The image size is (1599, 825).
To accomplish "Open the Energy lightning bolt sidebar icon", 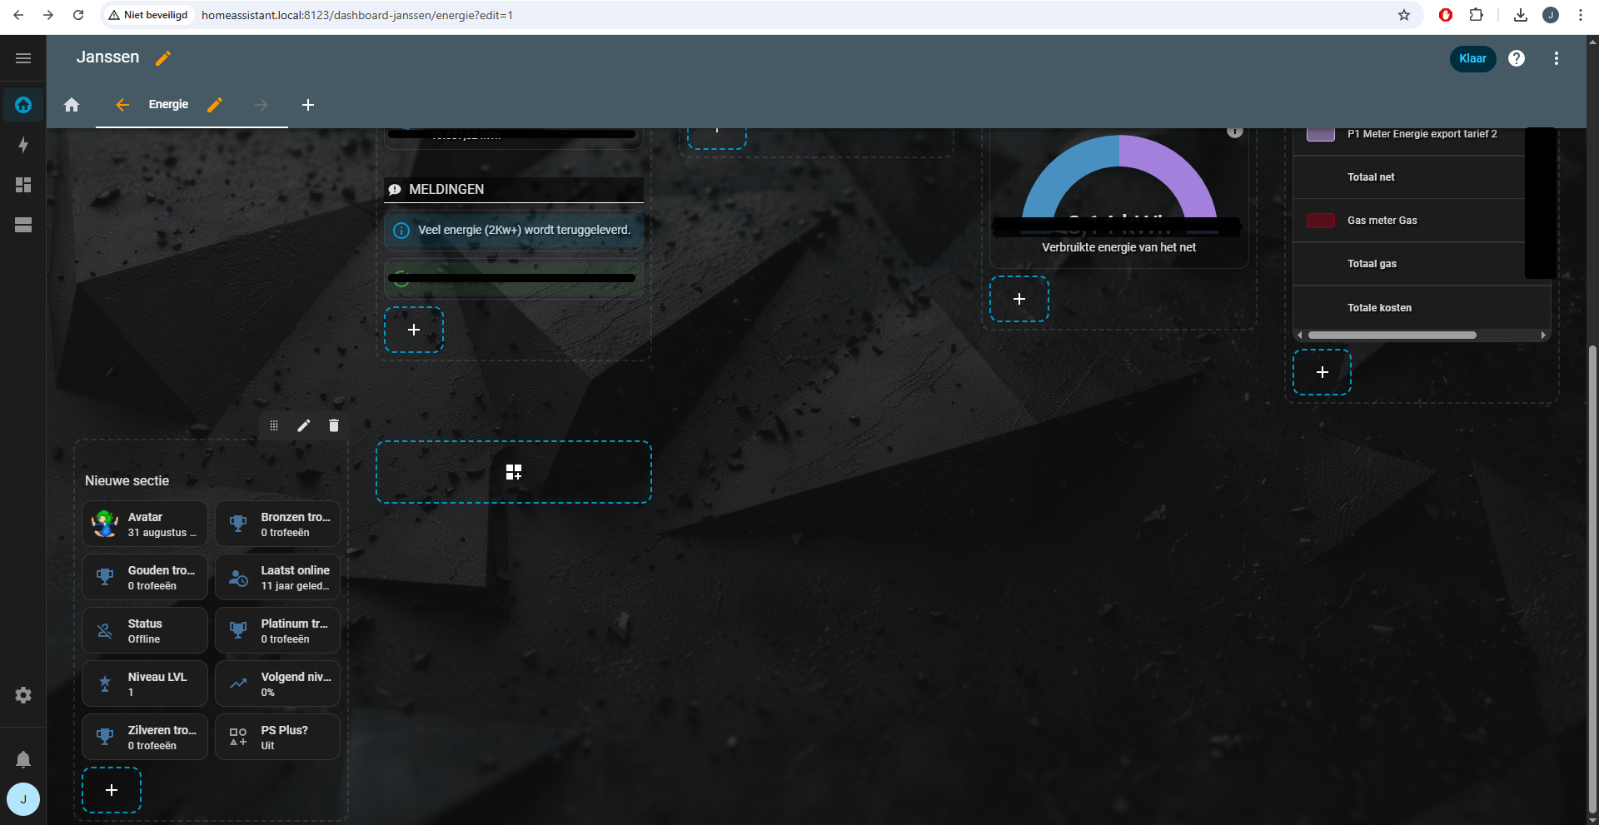I will click(23, 145).
